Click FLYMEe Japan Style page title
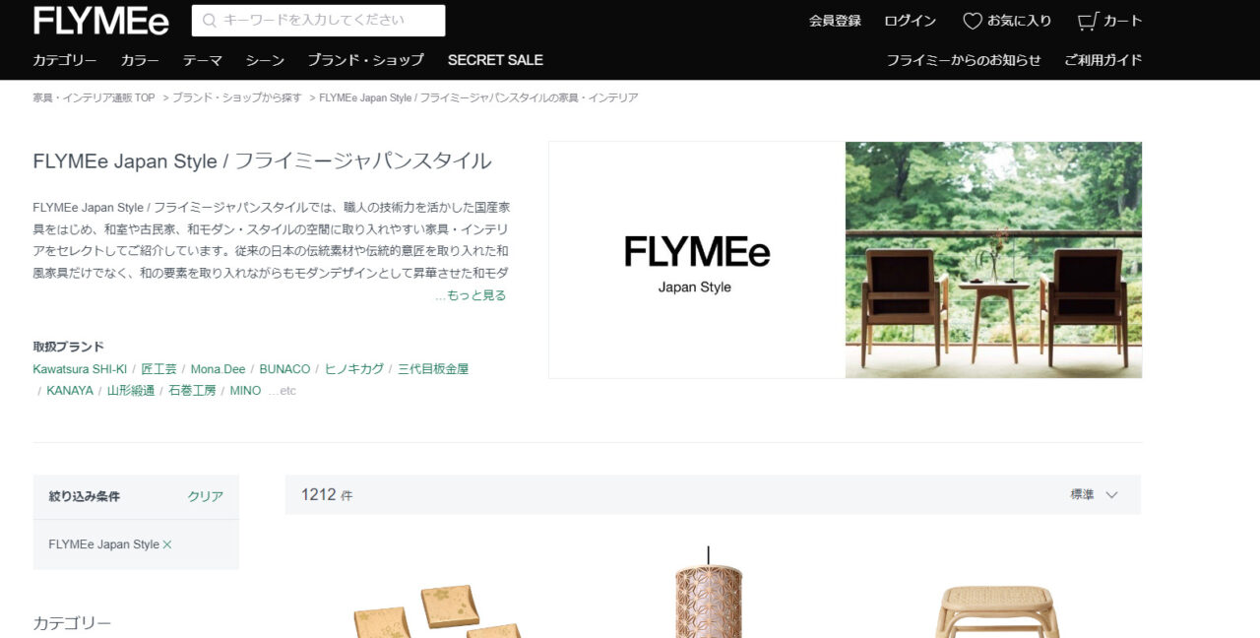Viewport: 1260px width, 638px height. point(262,160)
